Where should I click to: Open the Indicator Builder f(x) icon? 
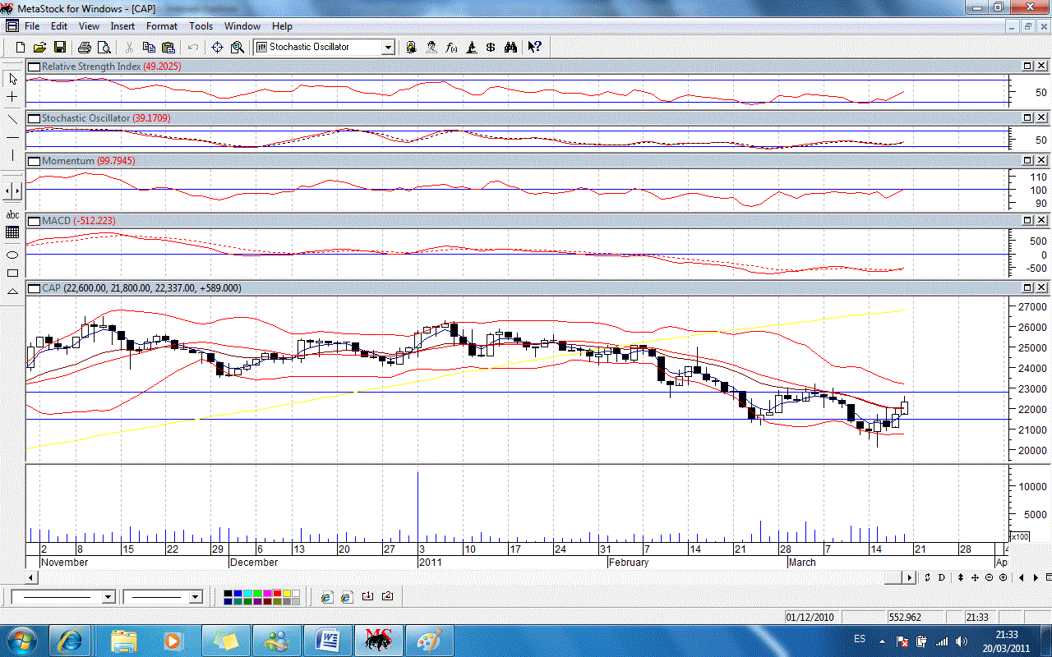[x=451, y=48]
